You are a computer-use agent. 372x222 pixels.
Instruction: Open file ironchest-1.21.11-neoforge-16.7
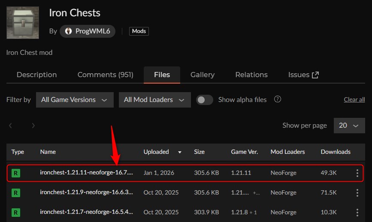tap(86, 172)
